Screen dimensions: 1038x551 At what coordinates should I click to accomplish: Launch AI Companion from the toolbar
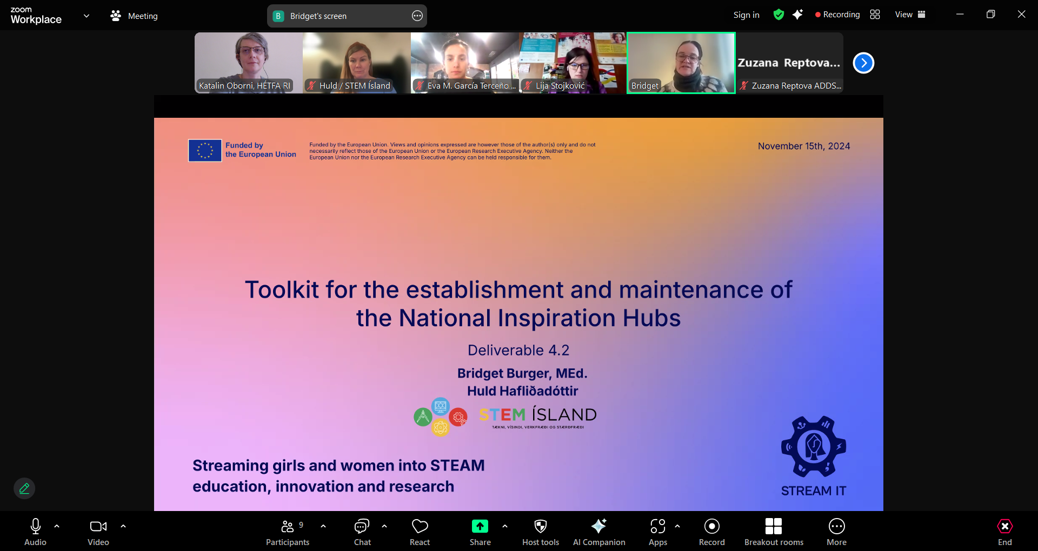[598, 532]
